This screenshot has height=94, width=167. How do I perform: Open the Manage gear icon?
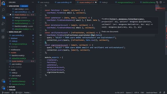coord(3,88)
